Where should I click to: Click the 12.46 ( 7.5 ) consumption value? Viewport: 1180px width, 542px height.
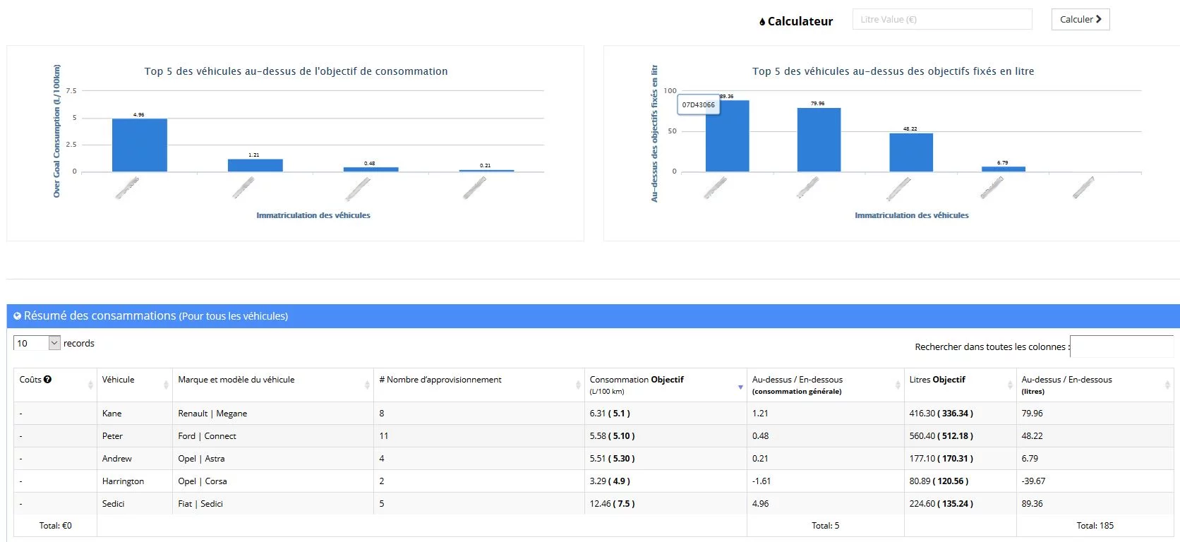(x=612, y=504)
